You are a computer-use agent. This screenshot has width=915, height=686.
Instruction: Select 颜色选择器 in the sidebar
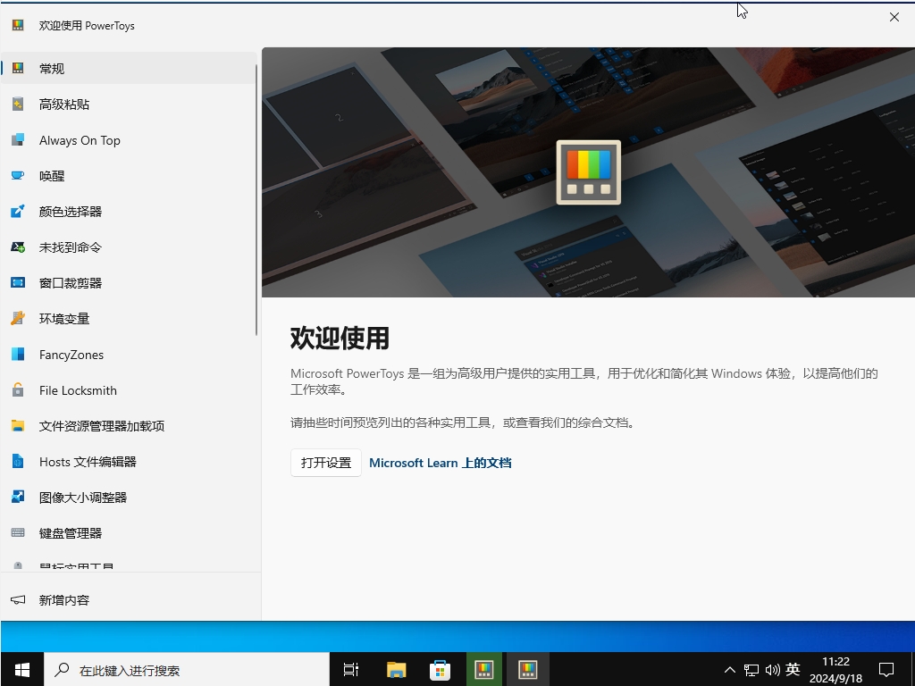[x=129, y=211]
